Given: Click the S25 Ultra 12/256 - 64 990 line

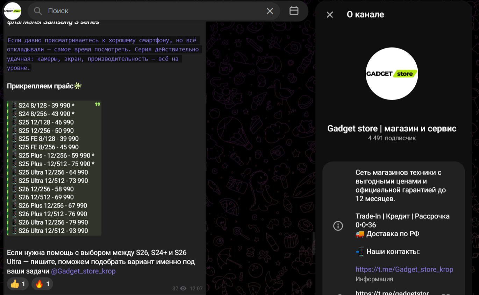Looking at the screenshot, I should coord(50,172).
